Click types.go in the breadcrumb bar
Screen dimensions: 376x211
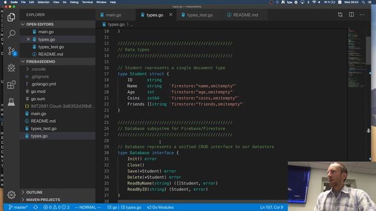[x=116, y=25]
